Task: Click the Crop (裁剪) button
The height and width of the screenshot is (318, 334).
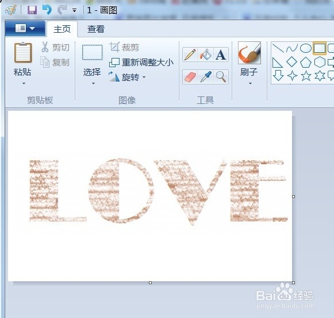Action: click(x=124, y=47)
